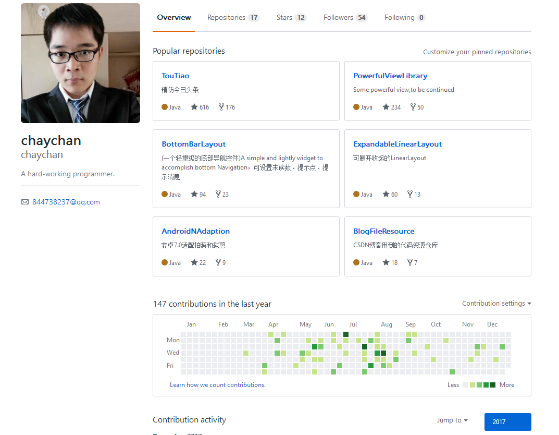Click the fork icon on the PowerfulViewLibrary card
Screen dimensions: 559x435
coord(413,107)
